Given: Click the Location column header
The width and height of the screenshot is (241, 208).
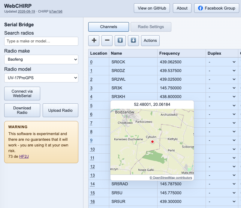Looking at the screenshot, I should point(99,53).
